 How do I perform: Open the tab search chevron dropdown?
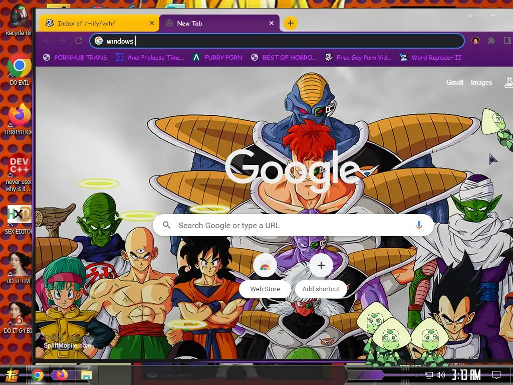click(x=470, y=16)
